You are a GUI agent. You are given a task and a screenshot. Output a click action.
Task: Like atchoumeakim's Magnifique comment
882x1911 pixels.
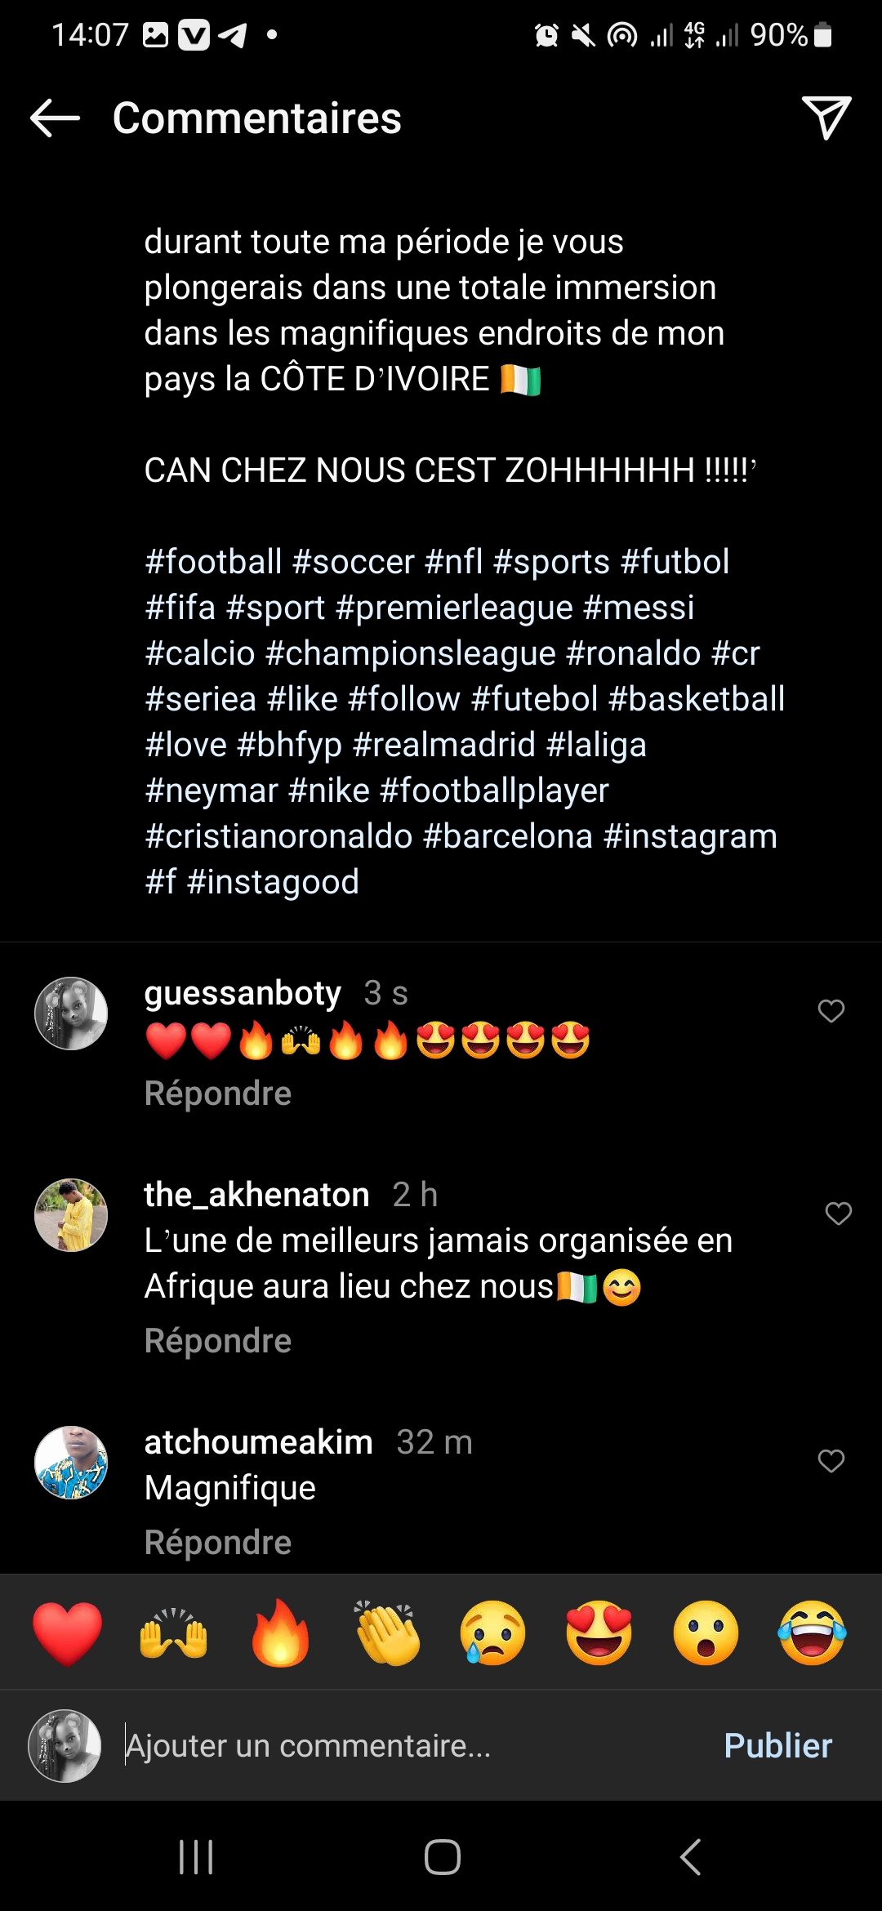(x=831, y=1461)
